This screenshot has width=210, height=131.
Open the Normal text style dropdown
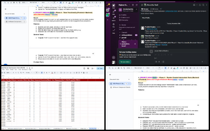tap(34, 2)
